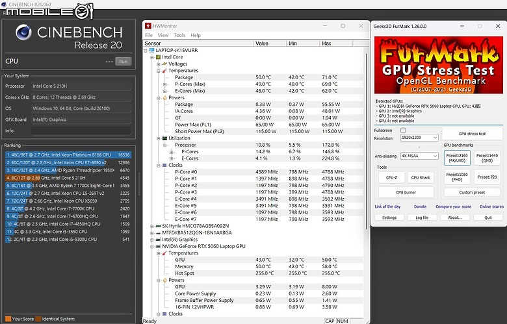Screen dimensions: 507x324
Task: Click the Custom preset button
Action: coord(472,193)
